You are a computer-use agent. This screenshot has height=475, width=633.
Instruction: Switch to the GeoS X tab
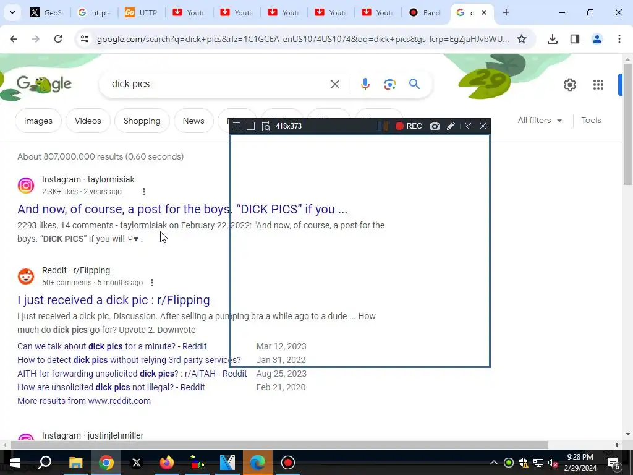(47, 12)
